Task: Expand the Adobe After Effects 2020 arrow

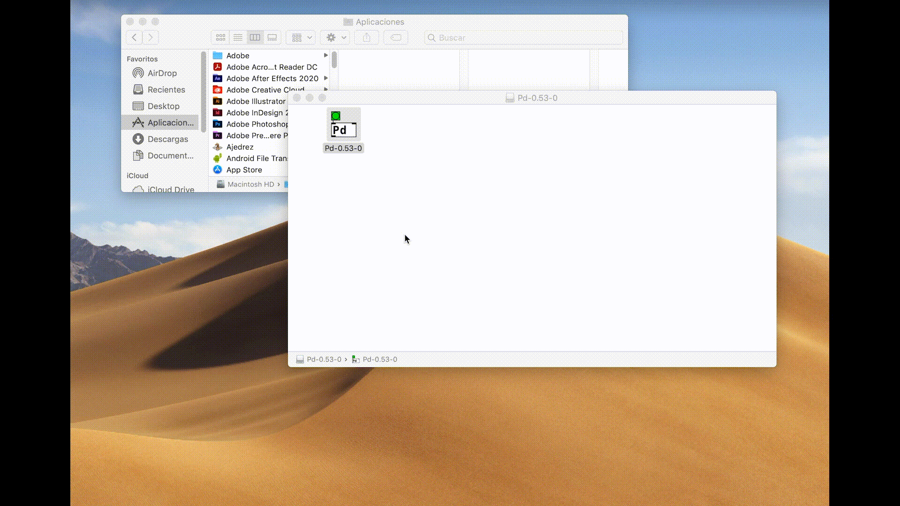Action: pyautogui.click(x=326, y=78)
